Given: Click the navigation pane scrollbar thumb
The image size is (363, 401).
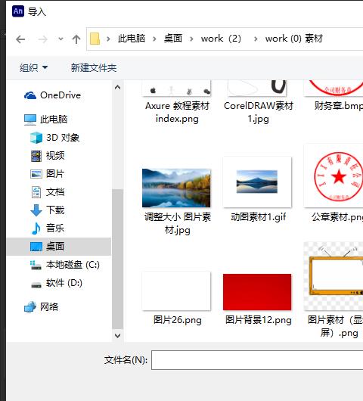Looking at the screenshot, I should (x=117, y=259).
